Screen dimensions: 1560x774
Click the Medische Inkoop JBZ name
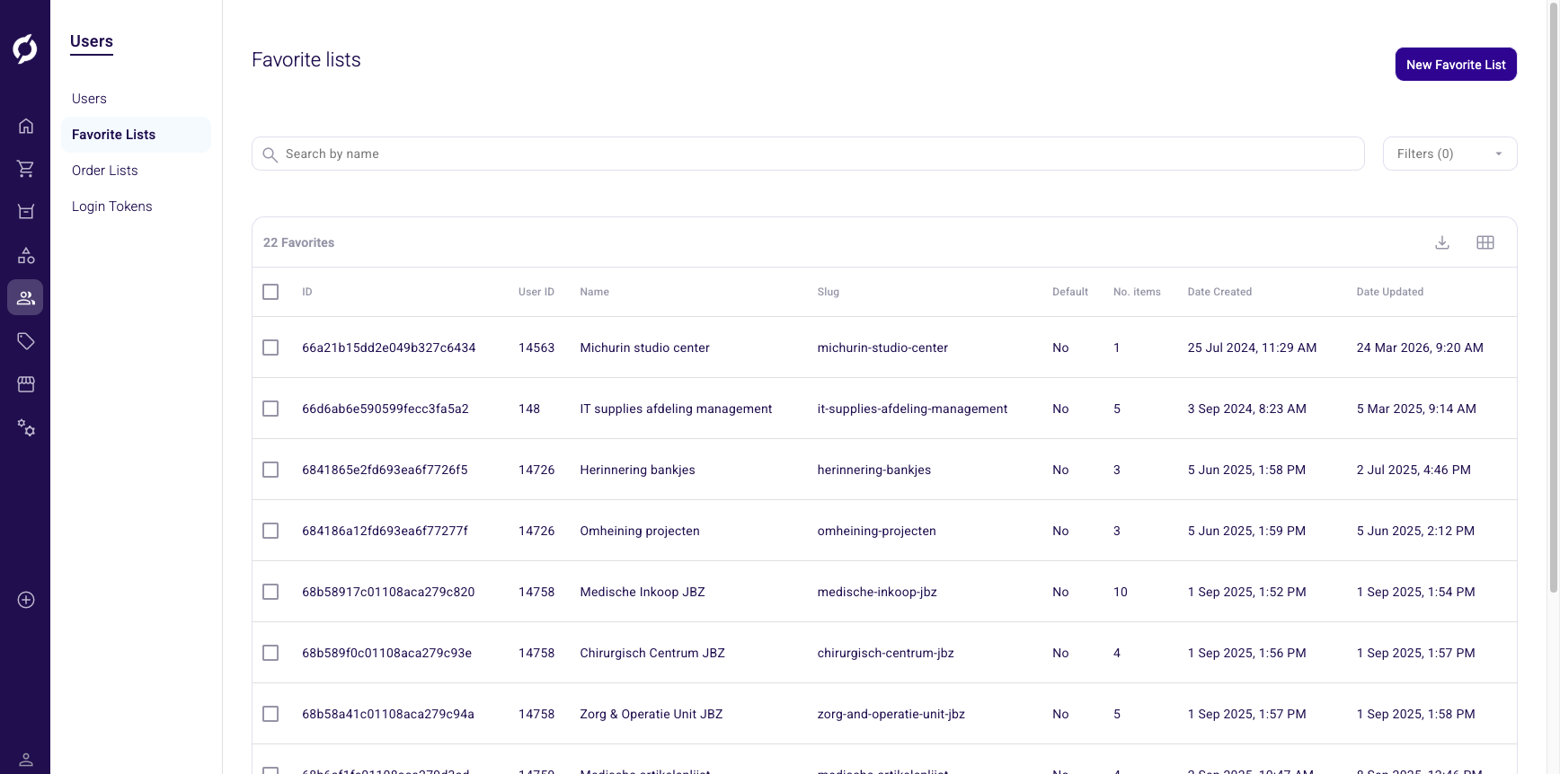[x=643, y=592]
